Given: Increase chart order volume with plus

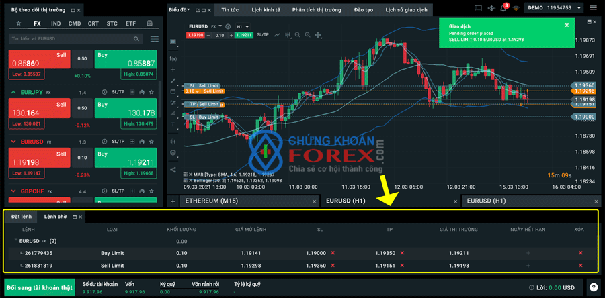Looking at the screenshot, I should (x=231, y=35).
